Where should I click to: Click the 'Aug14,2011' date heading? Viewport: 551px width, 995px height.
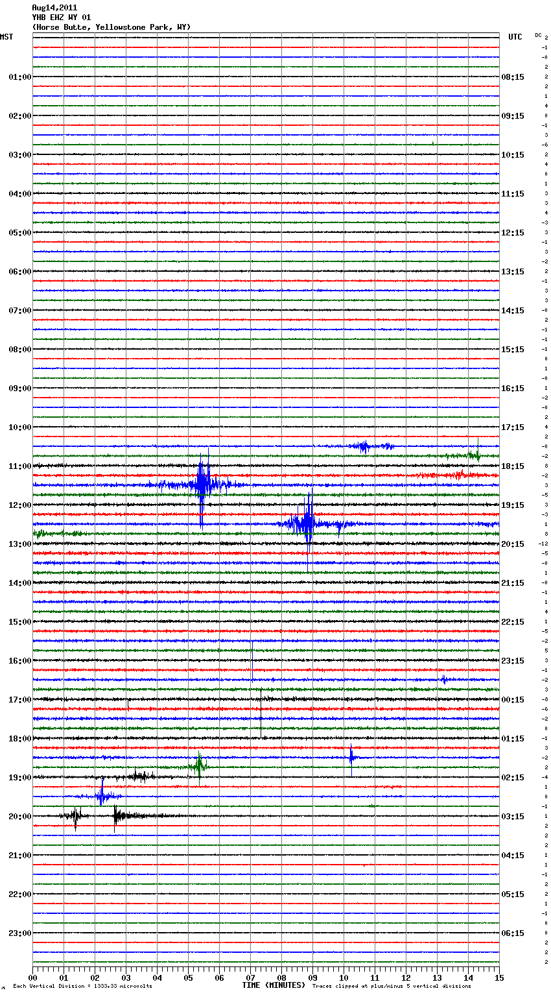[x=54, y=8]
